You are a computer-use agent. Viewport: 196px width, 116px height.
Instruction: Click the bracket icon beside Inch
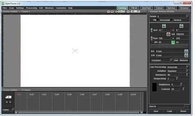point(152,30)
